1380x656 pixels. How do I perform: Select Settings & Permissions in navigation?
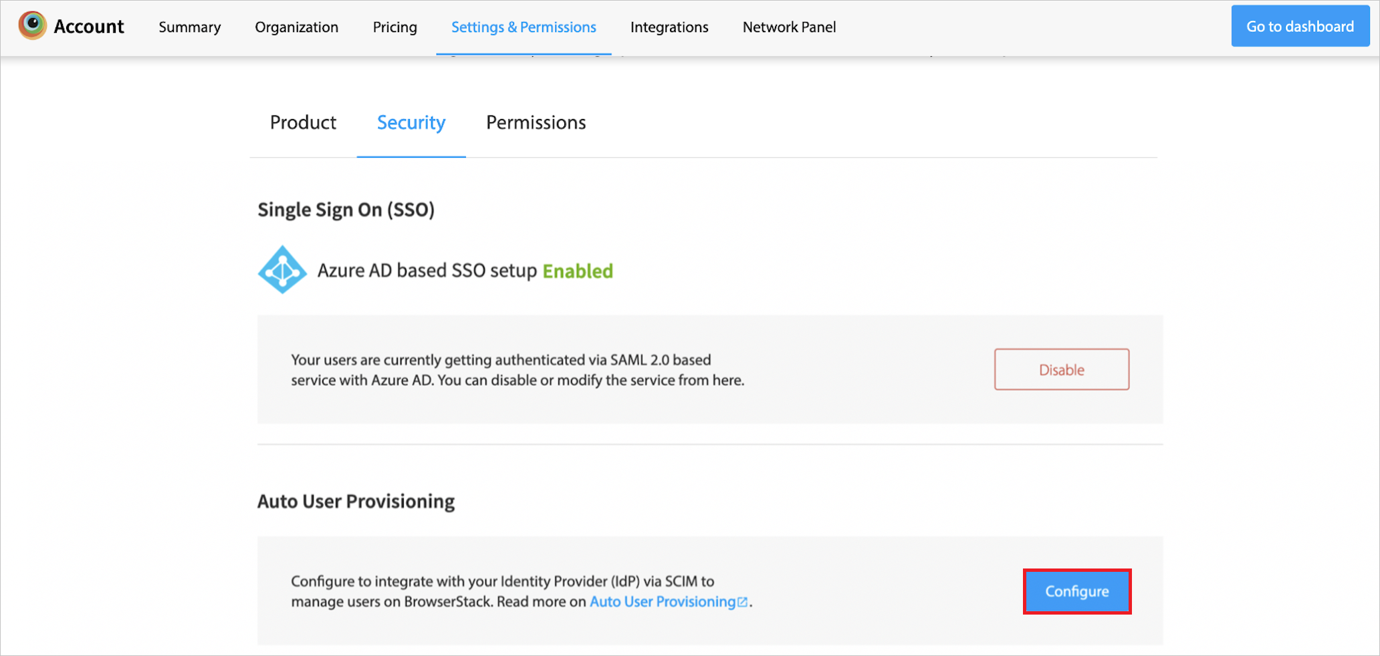[x=524, y=27]
